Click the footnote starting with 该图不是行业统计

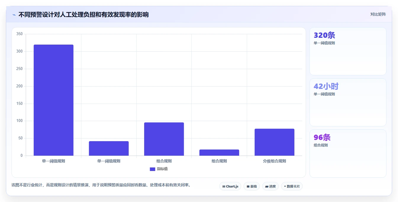(101, 185)
